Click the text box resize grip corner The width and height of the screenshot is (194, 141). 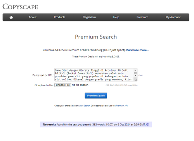point(136,80)
